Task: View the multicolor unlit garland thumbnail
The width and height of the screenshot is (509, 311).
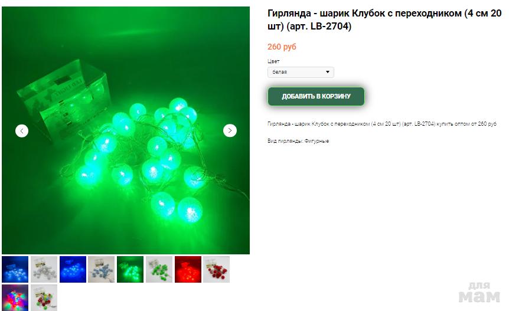Action: click(x=44, y=297)
